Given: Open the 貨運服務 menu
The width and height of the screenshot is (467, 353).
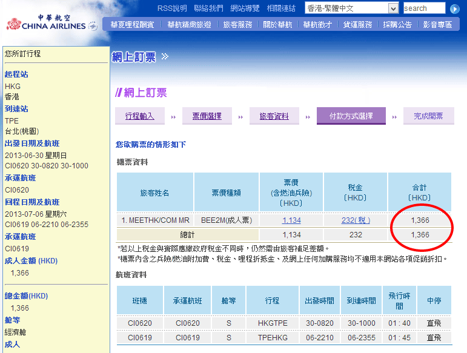Looking at the screenshot, I should coord(357,25).
